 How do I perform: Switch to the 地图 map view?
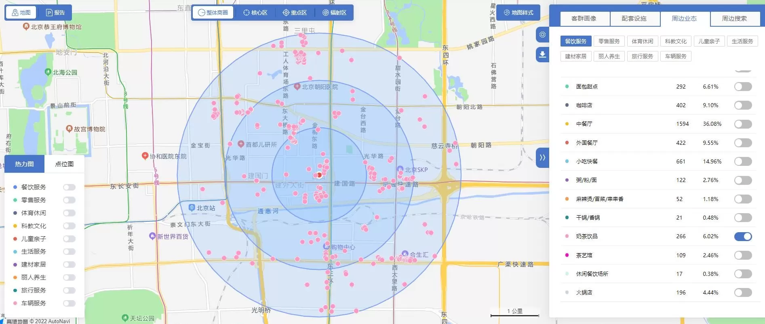(x=21, y=13)
